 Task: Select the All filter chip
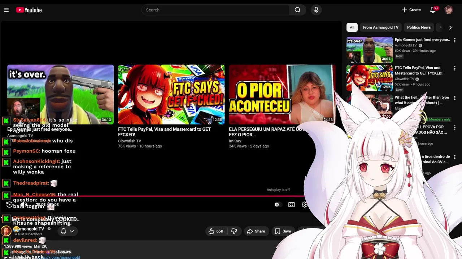352,27
